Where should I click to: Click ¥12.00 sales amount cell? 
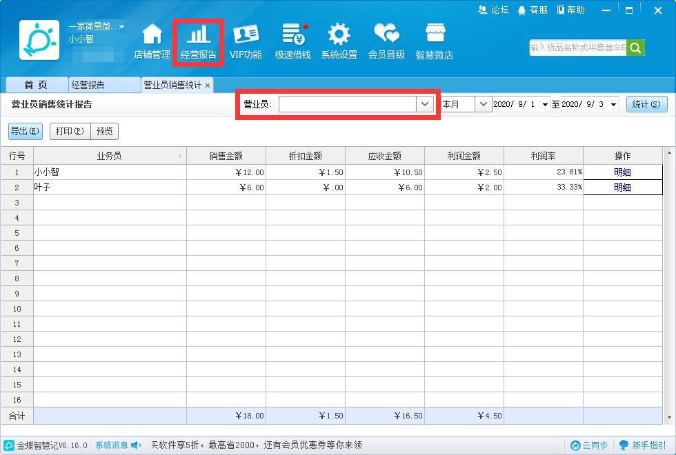[226, 172]
